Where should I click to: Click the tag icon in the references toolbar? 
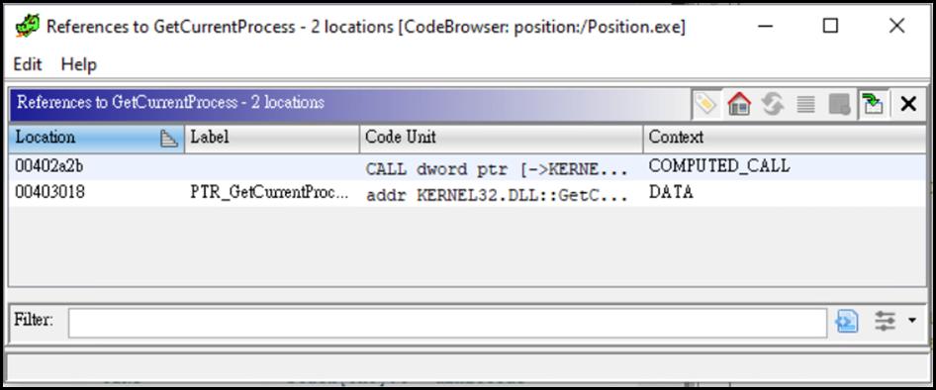pos(705,105)
